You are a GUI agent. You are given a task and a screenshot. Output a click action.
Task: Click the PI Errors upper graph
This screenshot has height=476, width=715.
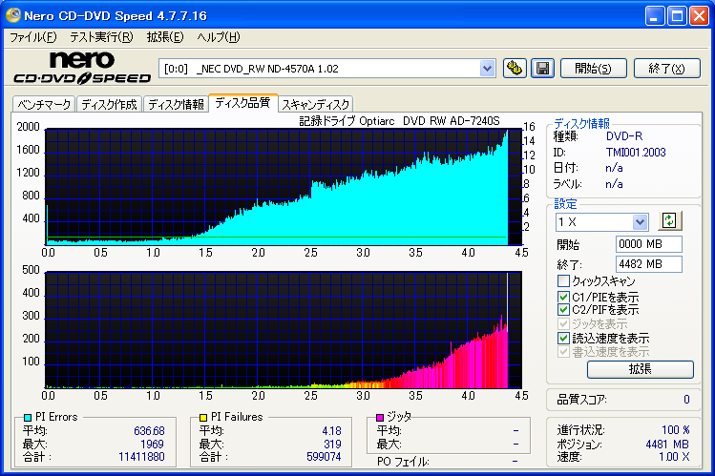[x=284, y=187]
